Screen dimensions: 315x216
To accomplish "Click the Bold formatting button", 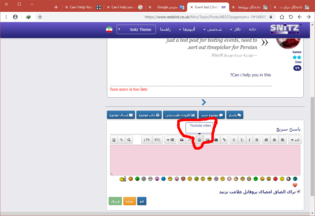I will coord(257,140).
